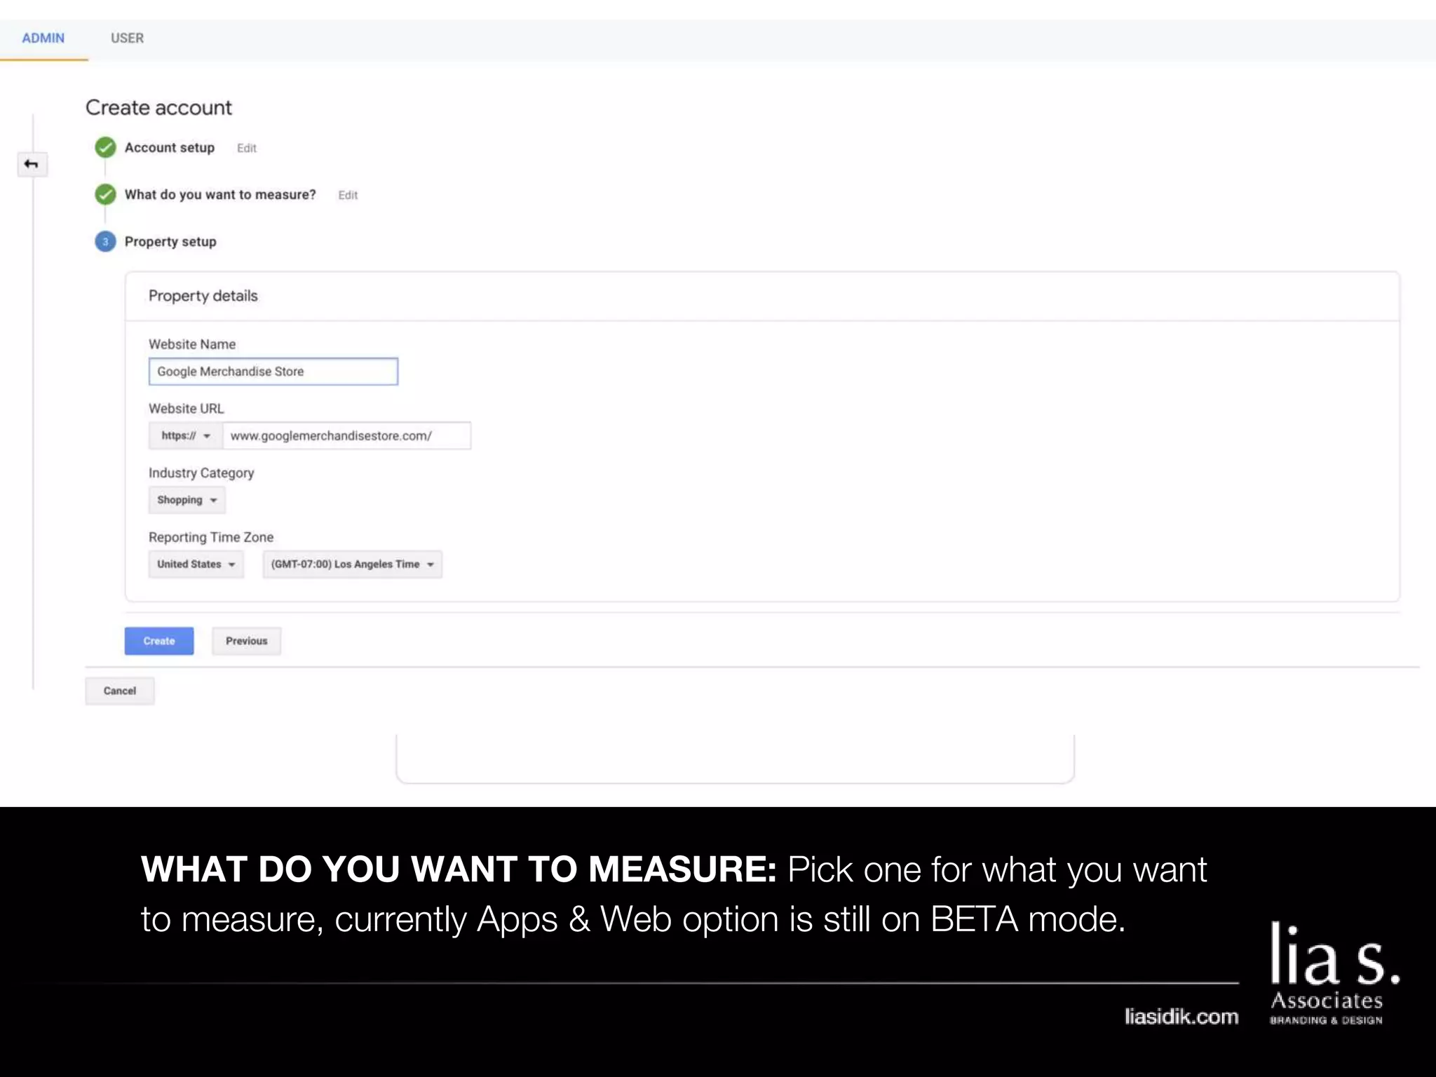Click the Property setup step label

point(170,242)
